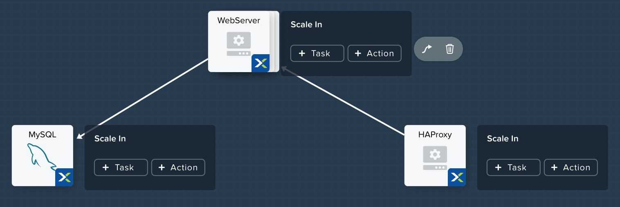The image size is (620, 207).
Task: Click the Scale In title beside WebServer
Action: (x=306, y=24)
